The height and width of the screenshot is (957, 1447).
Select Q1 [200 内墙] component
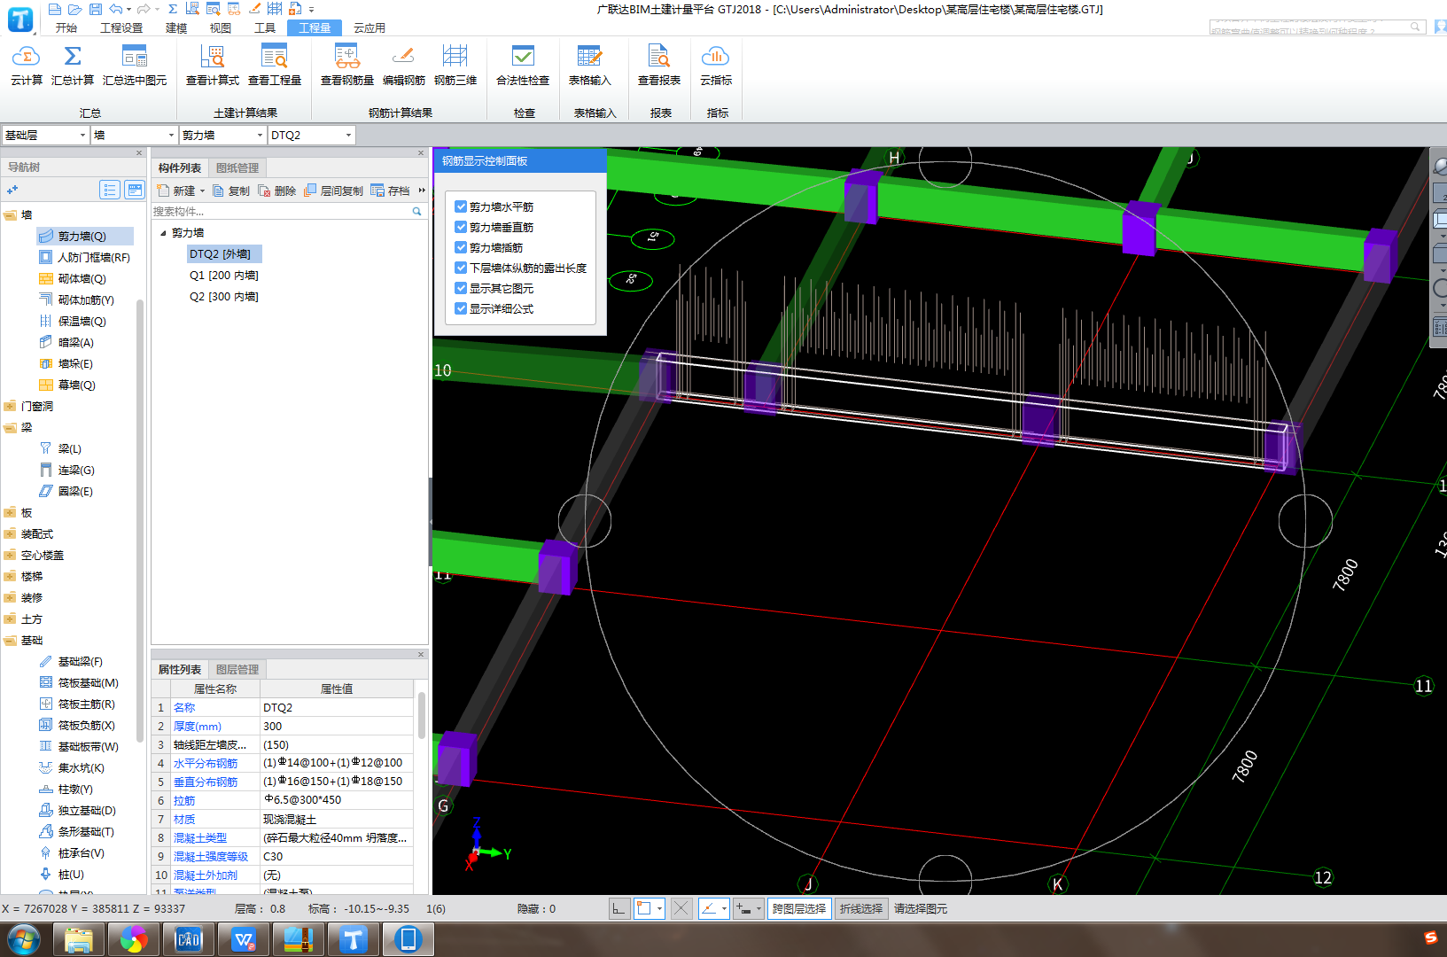[224, 276]
